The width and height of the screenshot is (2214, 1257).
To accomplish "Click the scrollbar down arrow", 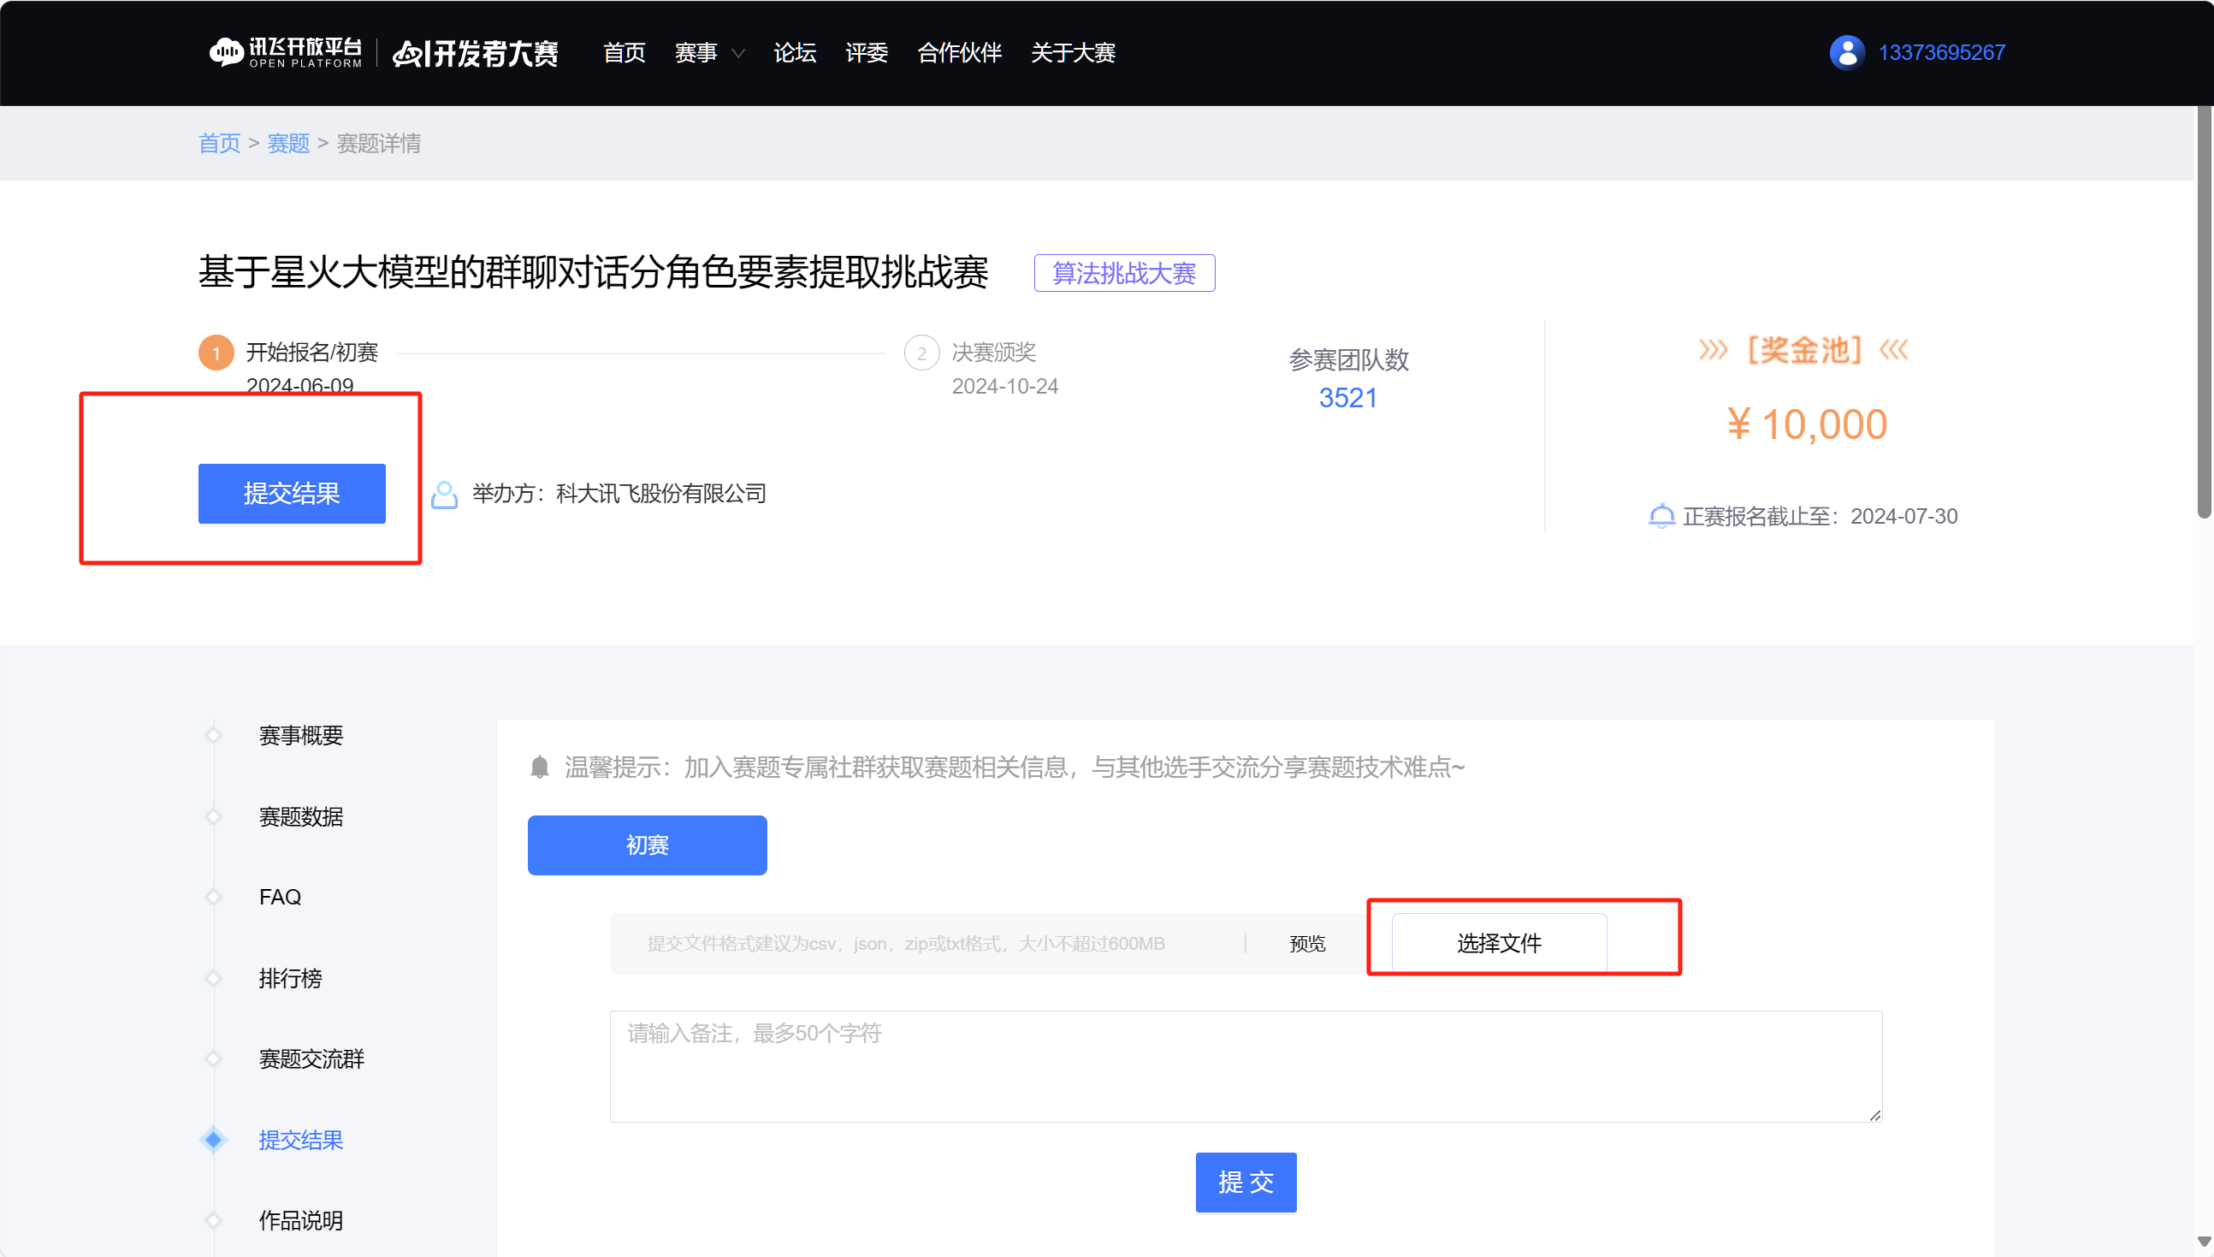I will click(2205, 1242).
